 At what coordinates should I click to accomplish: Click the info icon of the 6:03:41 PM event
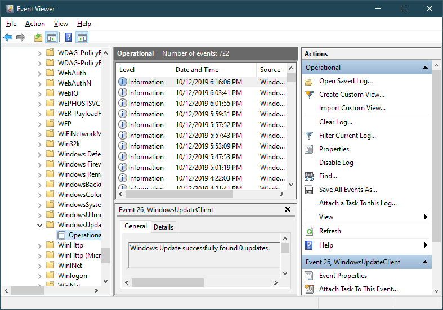click(122, 93)
